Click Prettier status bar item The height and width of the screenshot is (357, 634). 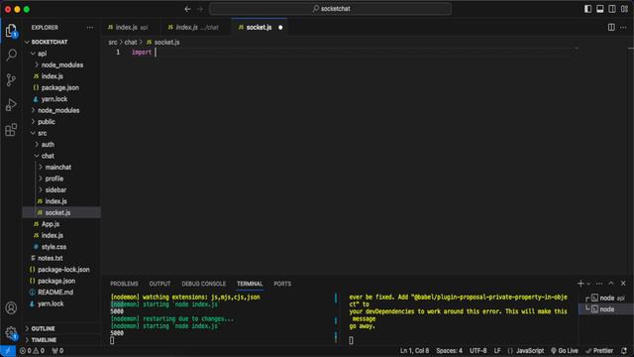tap(599, 351)
